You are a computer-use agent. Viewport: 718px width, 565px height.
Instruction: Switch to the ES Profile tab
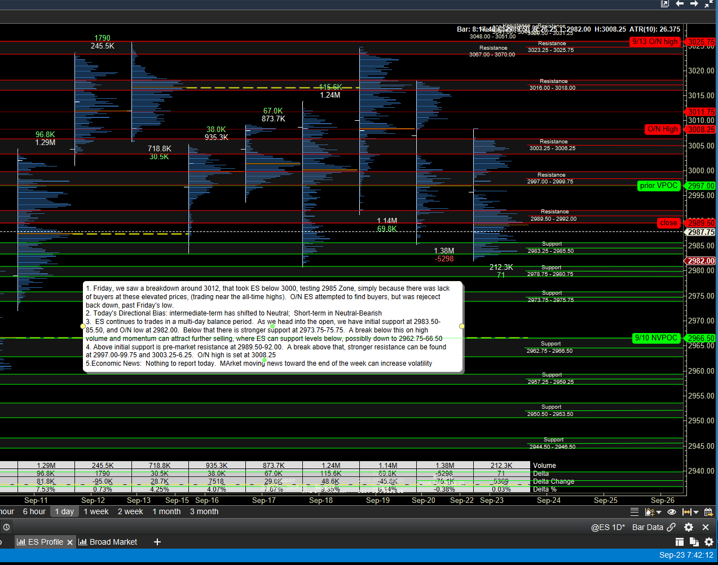point(45,542)
